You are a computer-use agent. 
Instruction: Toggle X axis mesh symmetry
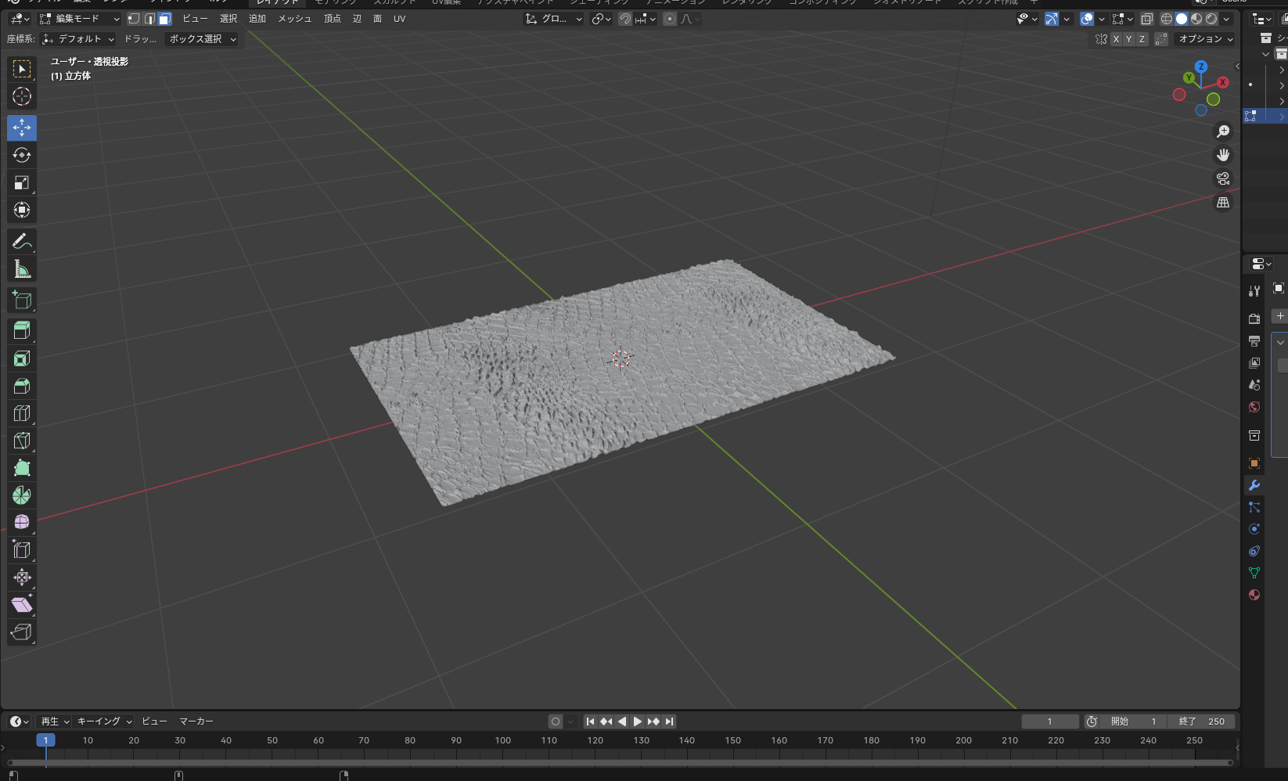coord(1116,39)
